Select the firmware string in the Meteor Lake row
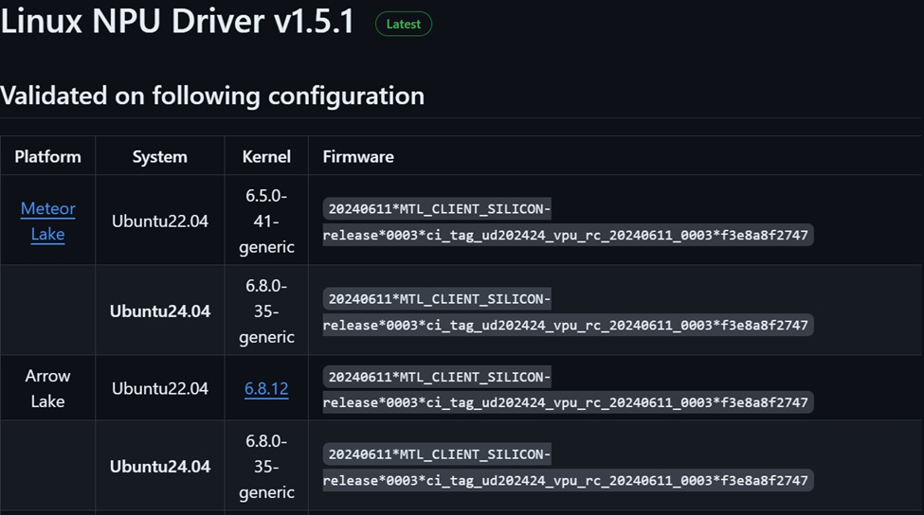Image resolution: width=924 pixels, height=515 pixels. click(568, 222)
